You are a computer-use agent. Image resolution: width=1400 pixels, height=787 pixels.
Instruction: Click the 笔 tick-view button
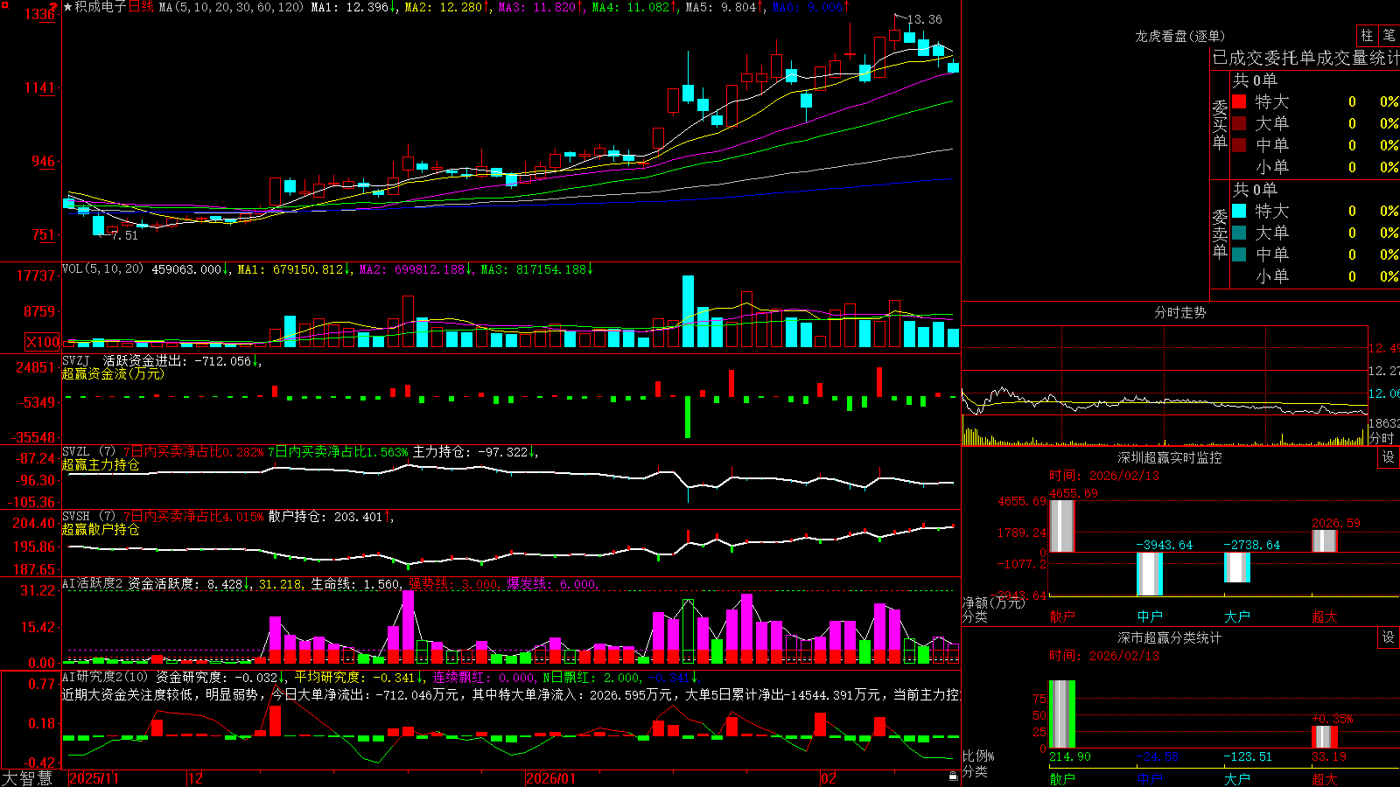(1389, 36)
